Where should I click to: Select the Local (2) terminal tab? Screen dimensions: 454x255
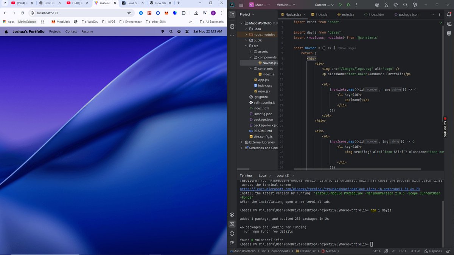pos(283,175)
